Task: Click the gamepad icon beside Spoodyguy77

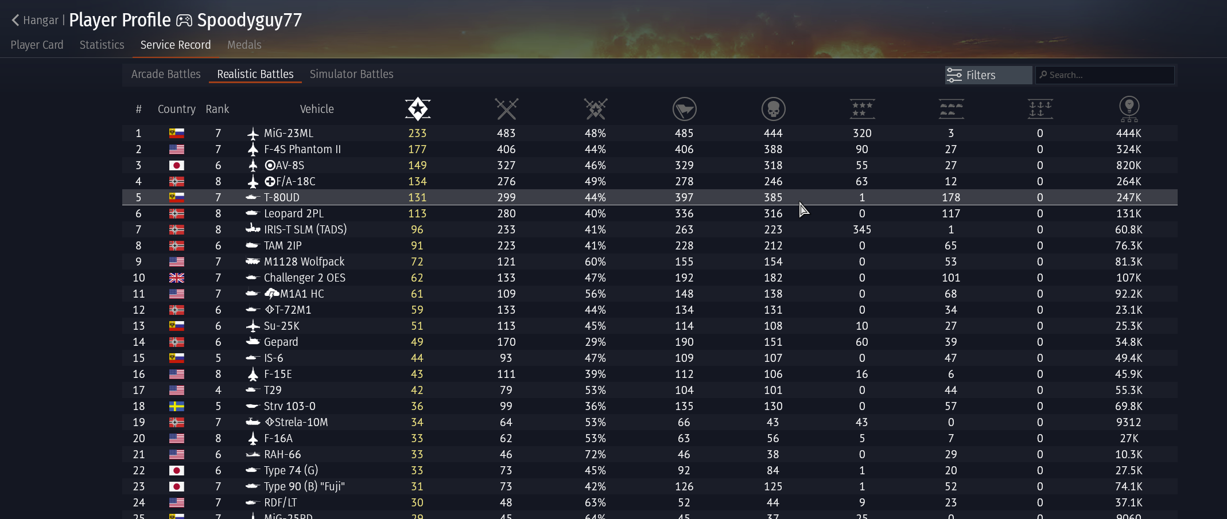Action: pos(184,21)
